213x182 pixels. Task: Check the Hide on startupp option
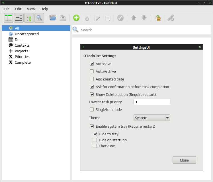click(x=95, y=140)
